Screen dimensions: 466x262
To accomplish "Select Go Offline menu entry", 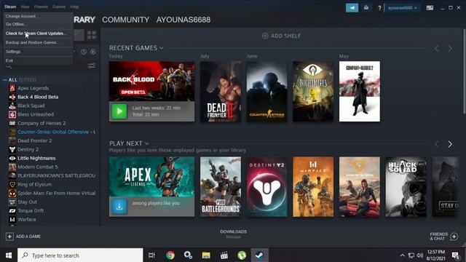I will pyautogui.click(x=16, y=24).
